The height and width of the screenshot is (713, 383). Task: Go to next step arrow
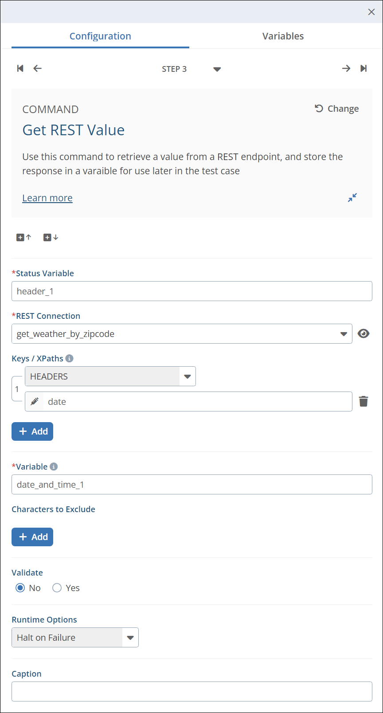346,68
